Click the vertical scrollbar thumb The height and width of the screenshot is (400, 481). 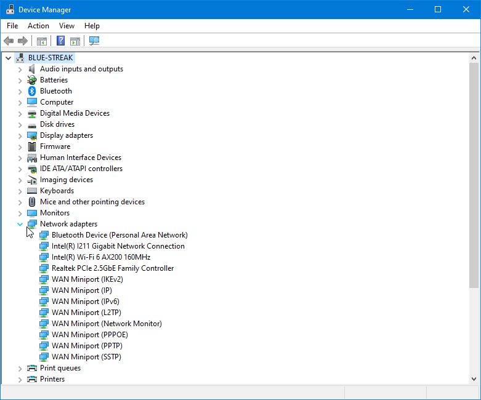coord(474,175)
